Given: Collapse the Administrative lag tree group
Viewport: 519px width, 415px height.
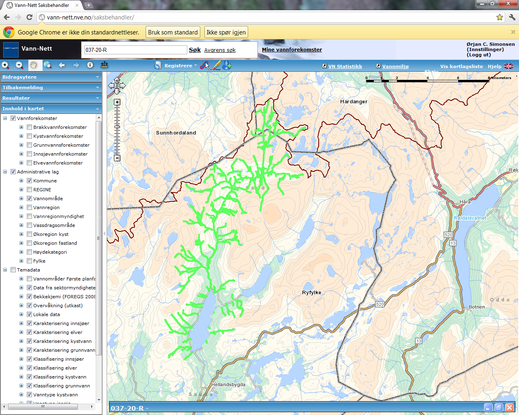Looking at the screenshot, I should 5,172.
